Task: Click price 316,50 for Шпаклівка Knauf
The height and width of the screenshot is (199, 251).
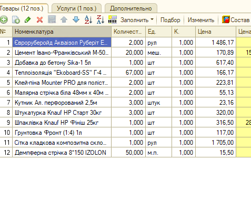Action: coord(216,122)
